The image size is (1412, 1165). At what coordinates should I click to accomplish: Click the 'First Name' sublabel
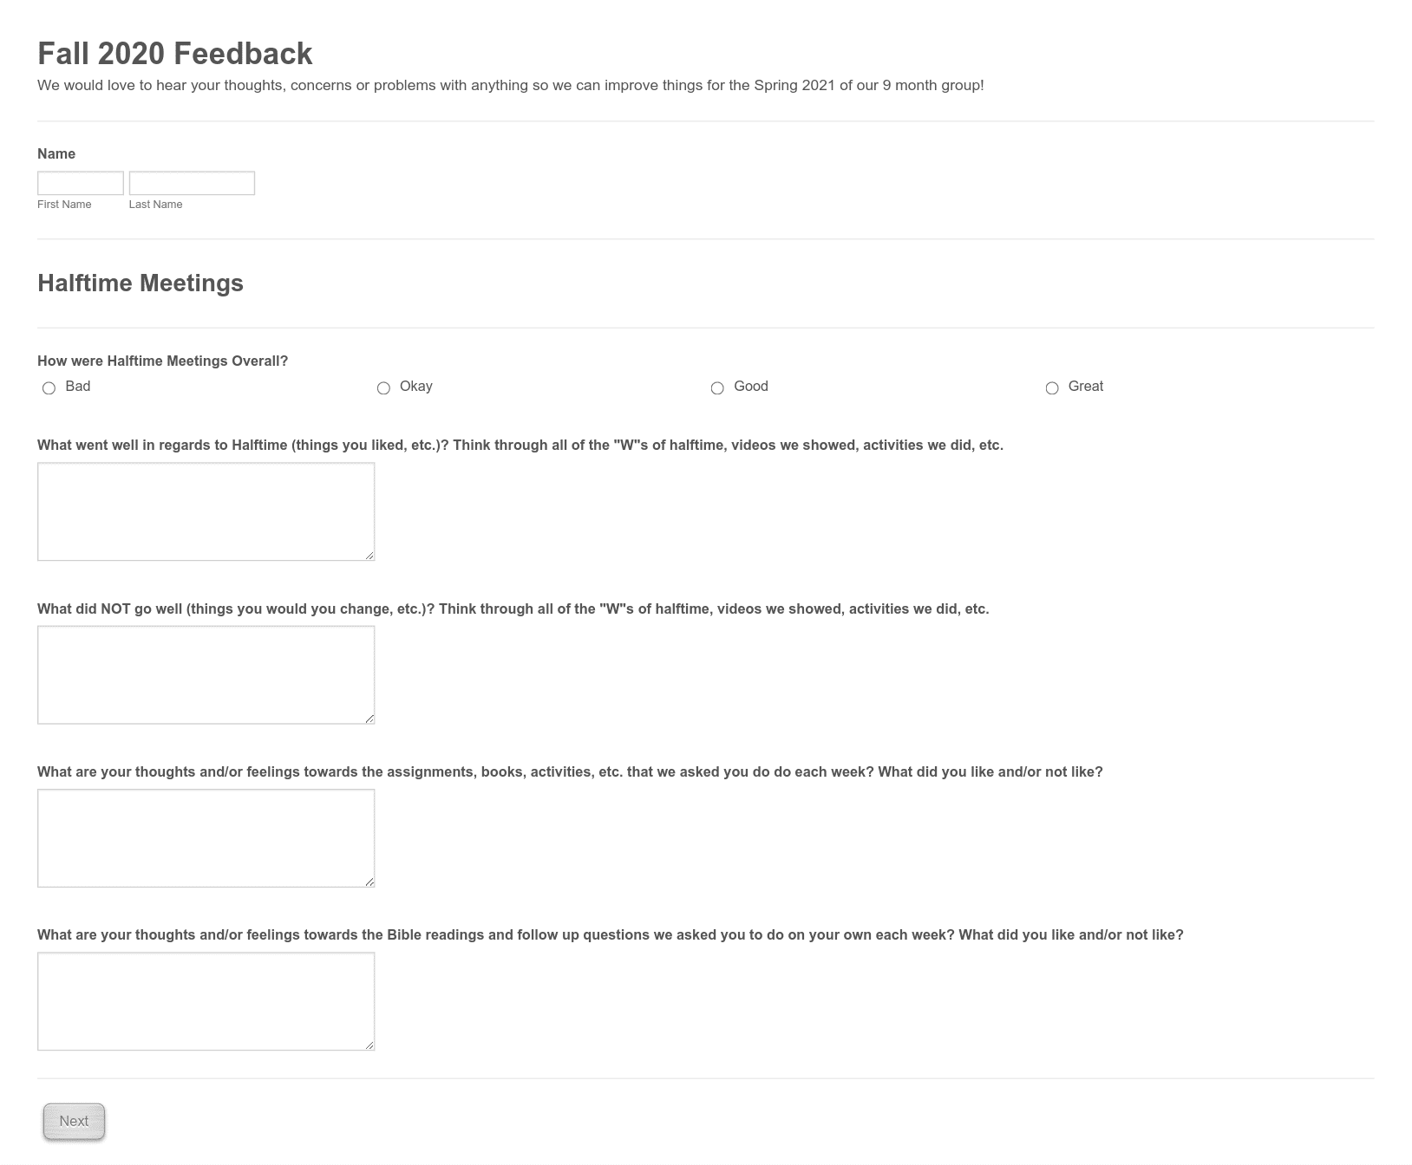64,205
